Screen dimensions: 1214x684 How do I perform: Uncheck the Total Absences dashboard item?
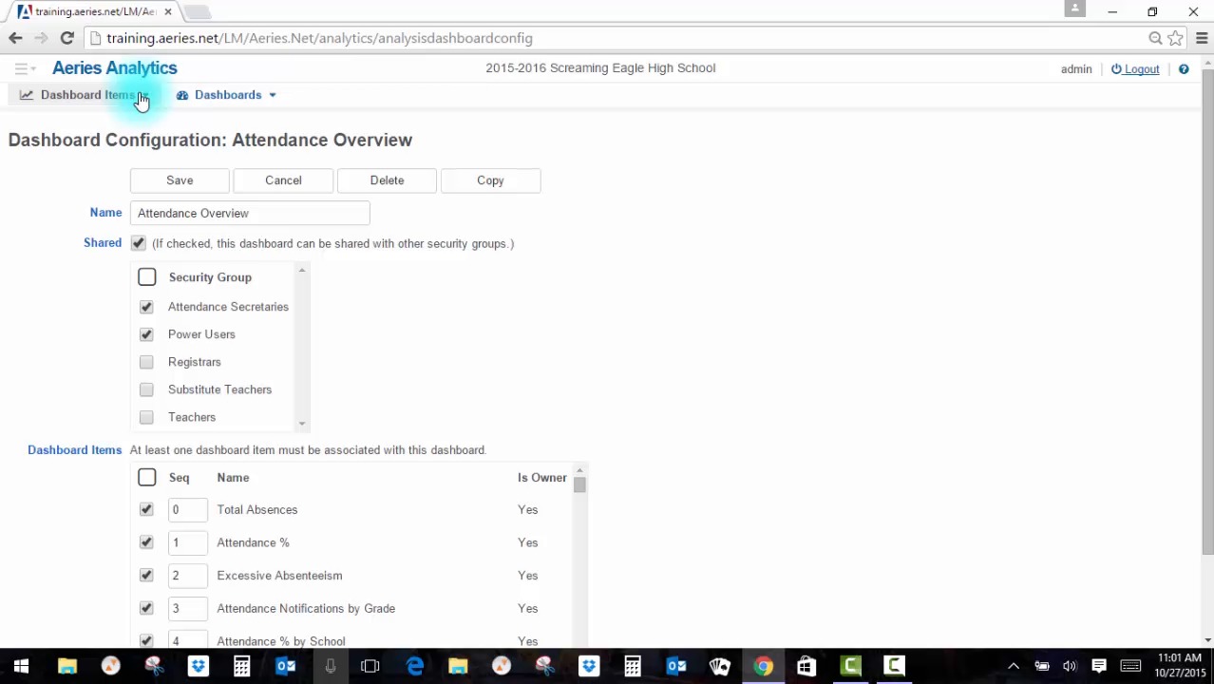[146, 510]
